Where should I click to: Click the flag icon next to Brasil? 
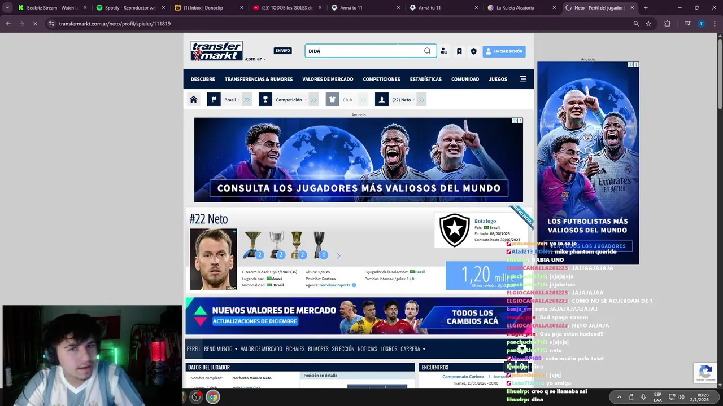(x=214, y=100)
